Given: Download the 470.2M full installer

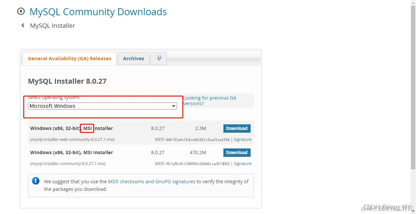Looking at the screenshot, I should point(237,152).
